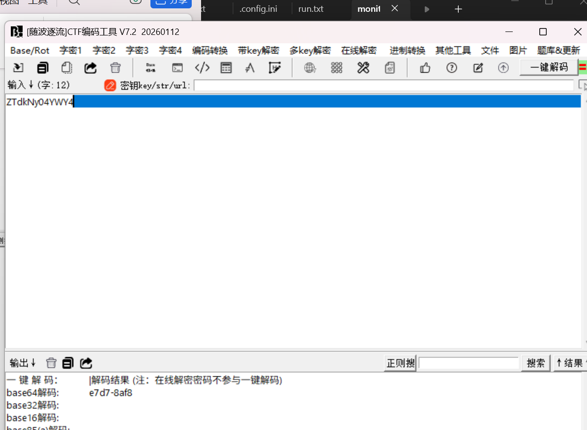Click the copy input icon beside the import icon

pos(43,68)
